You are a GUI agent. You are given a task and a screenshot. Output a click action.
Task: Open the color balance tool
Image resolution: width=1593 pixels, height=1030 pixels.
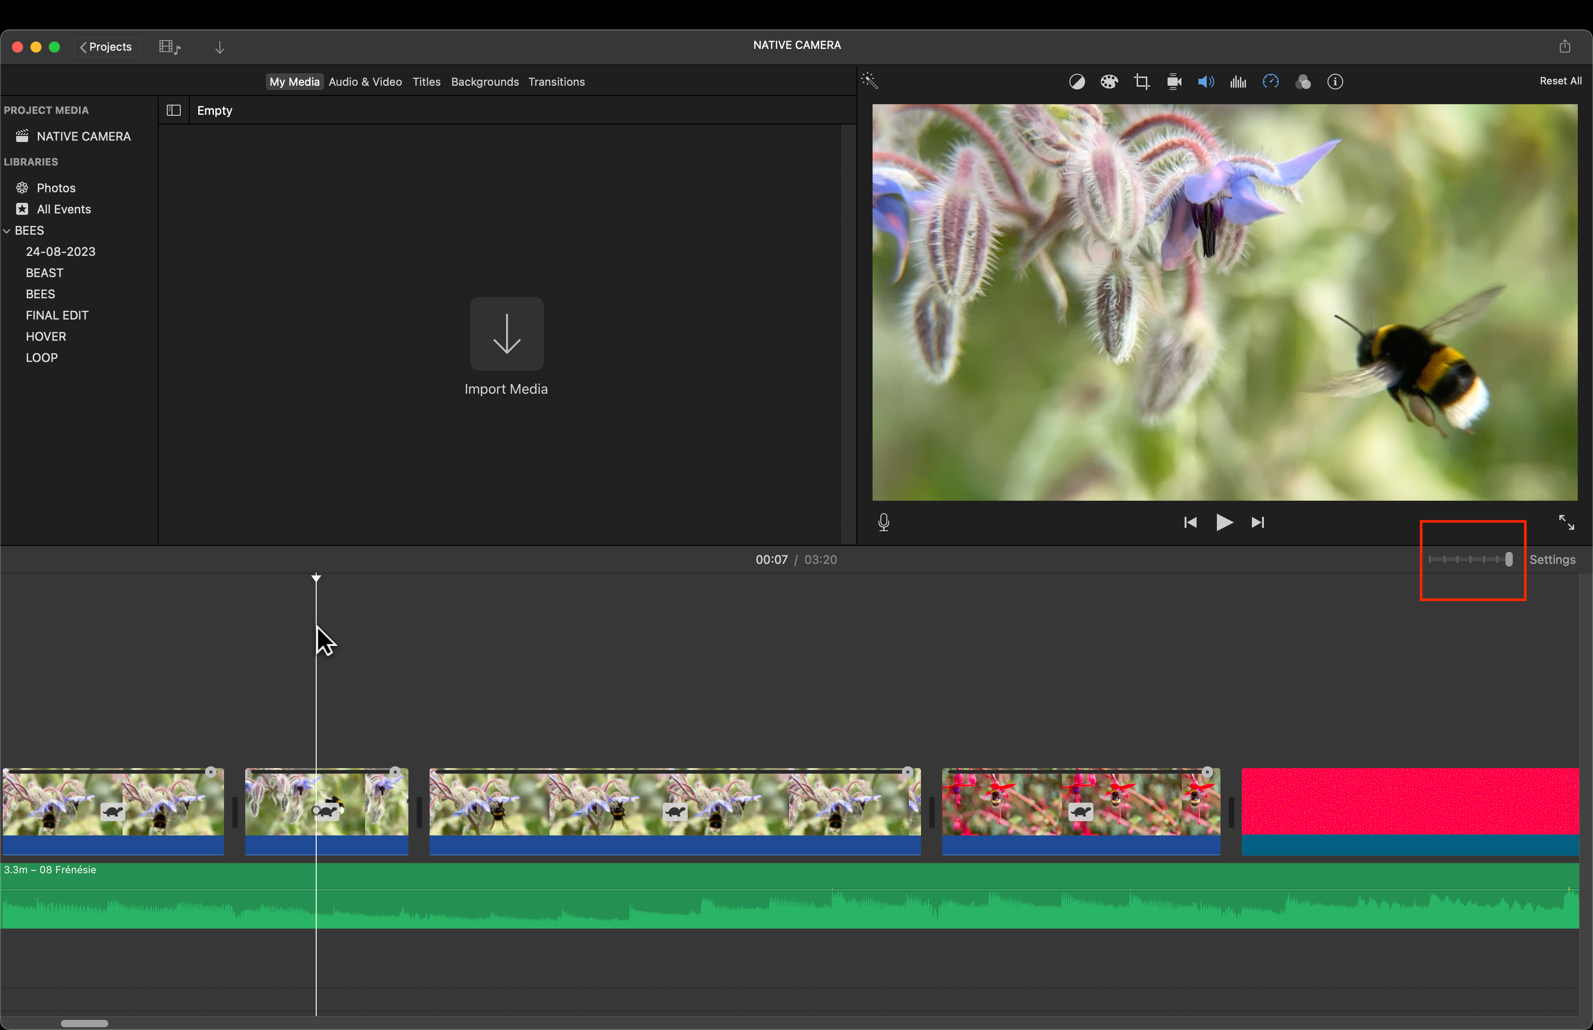coord(1076,82)
